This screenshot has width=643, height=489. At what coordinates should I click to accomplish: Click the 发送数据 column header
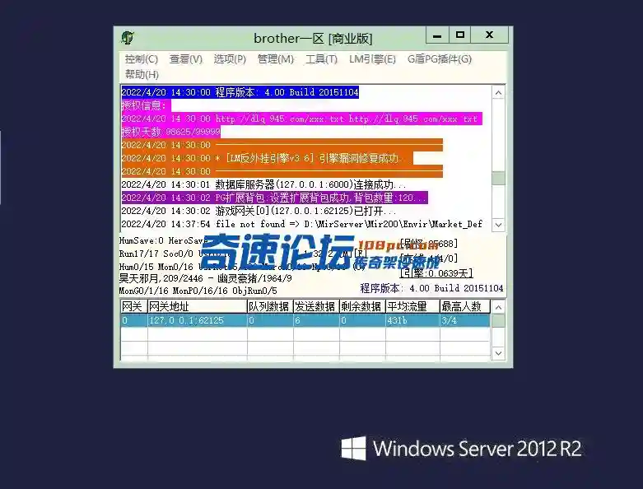point(316,306)
